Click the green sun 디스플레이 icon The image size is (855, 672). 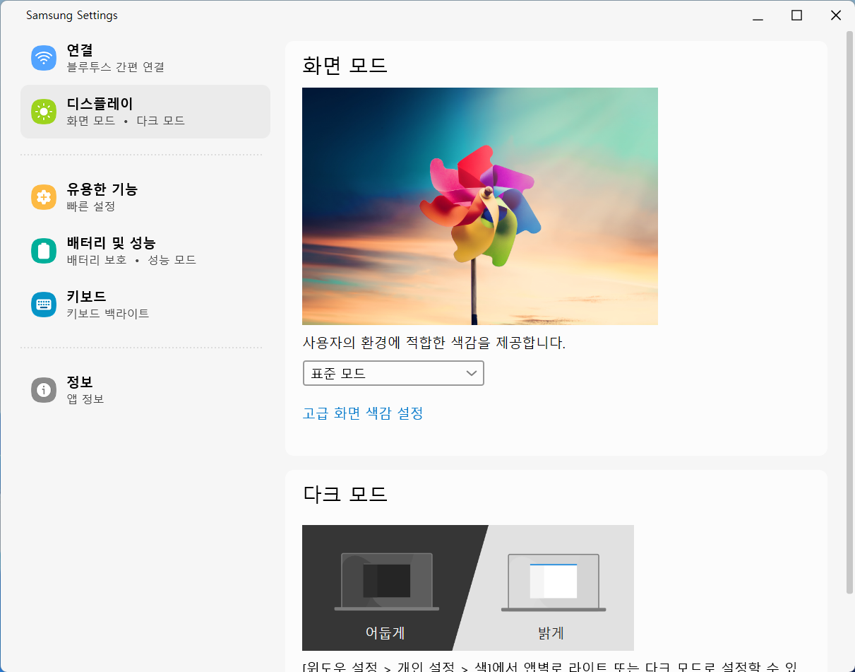pos(44,112)
